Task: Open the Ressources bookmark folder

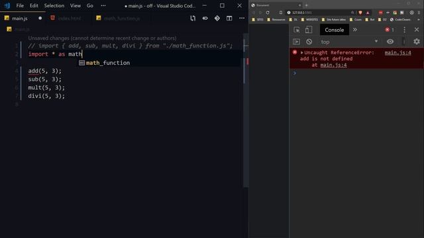Action: point(276,20)
